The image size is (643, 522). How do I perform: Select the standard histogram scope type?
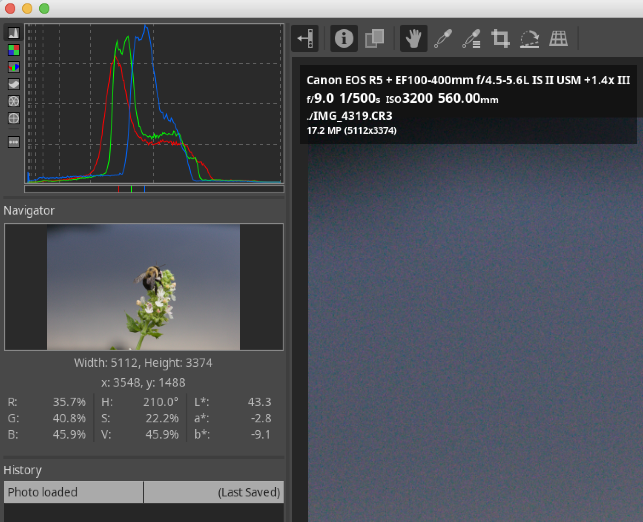point(14,33)
